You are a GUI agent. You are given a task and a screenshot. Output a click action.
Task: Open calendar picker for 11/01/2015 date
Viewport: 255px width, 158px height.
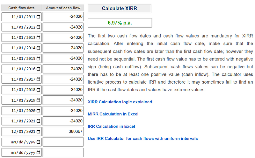(x=38, y=59)
